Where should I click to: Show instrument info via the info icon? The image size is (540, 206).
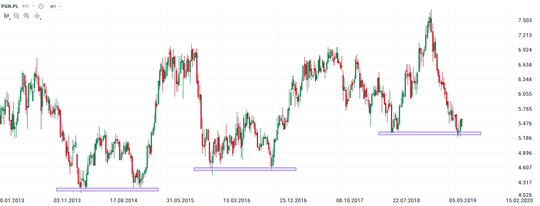point(41,7)
